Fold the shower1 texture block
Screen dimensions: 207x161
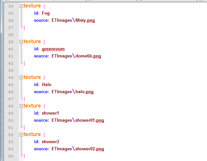(x=21, y=106)
